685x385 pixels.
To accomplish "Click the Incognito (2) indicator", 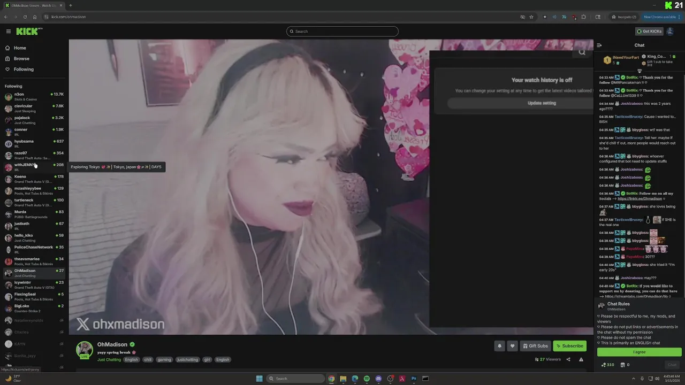I will pos(625,17).
